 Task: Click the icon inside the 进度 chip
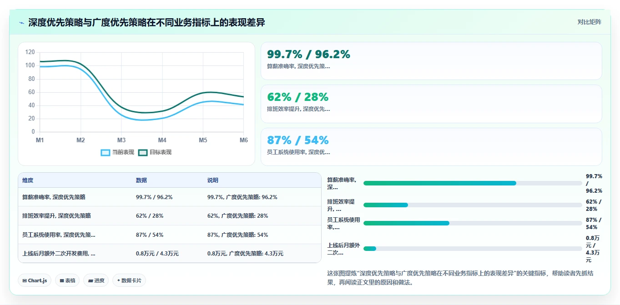[91, 280]
